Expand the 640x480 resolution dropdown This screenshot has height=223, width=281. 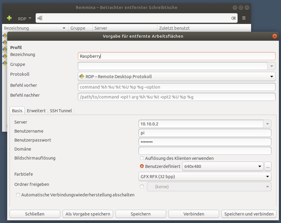pyautogui.click(x=223, y=166)
